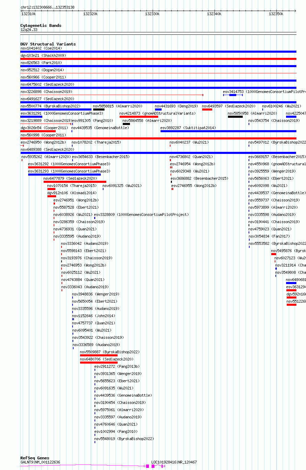Screen dimensions: 306x470
Task: Open esv3654633 (Besenbacher2015) variant
Action: [x=101, y=157]
